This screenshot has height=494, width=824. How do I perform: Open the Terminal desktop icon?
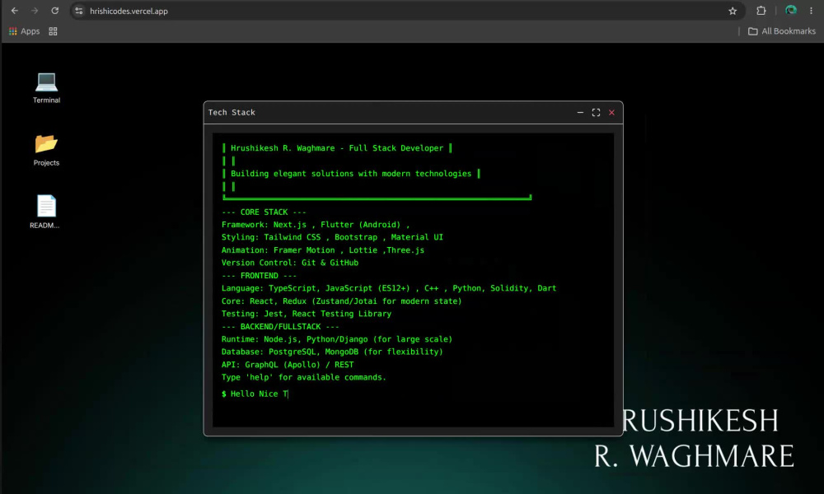point(46,86)
